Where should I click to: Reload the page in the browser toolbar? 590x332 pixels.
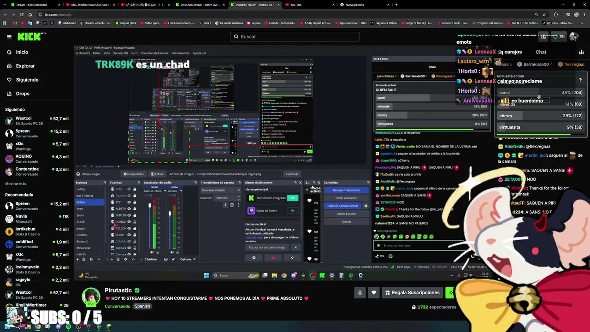22,14
